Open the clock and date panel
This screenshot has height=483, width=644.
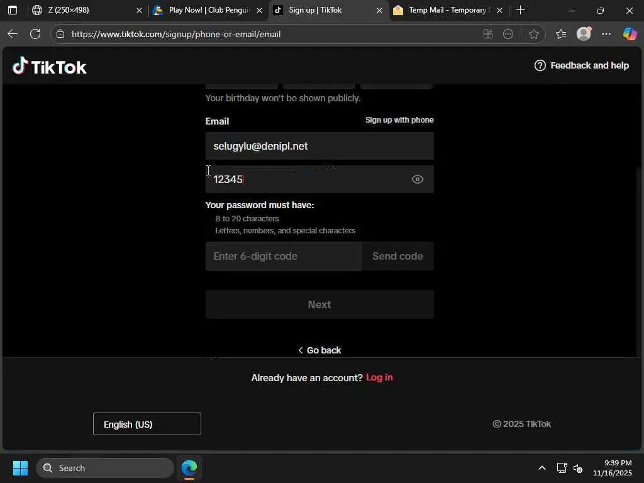[x=613, y=468]
